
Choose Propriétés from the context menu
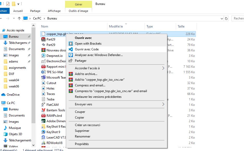(82, 144)
